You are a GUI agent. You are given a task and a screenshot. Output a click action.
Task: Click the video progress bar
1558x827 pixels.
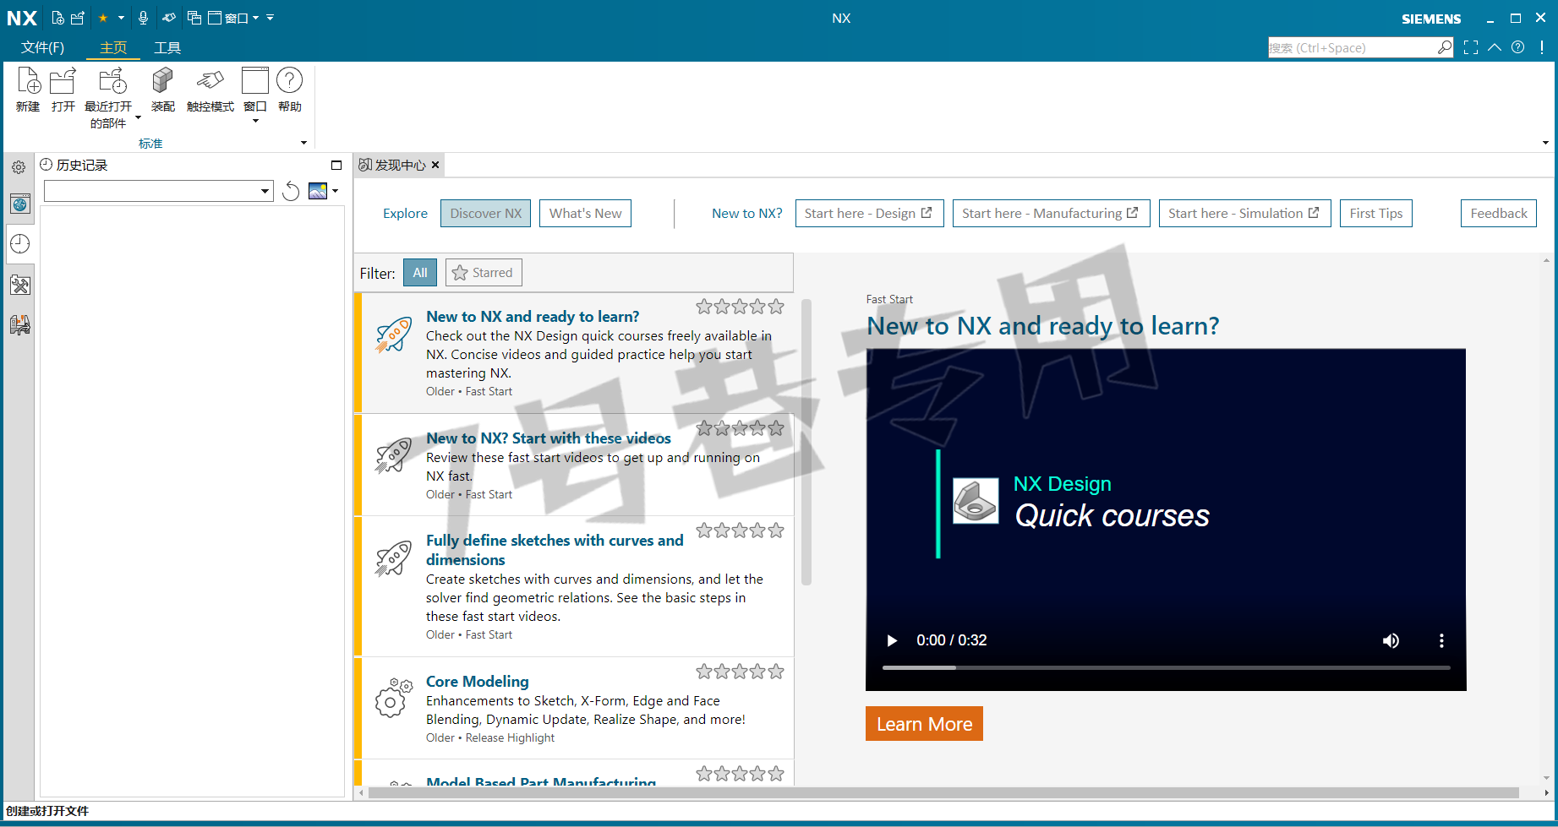tap(1167, 667)
